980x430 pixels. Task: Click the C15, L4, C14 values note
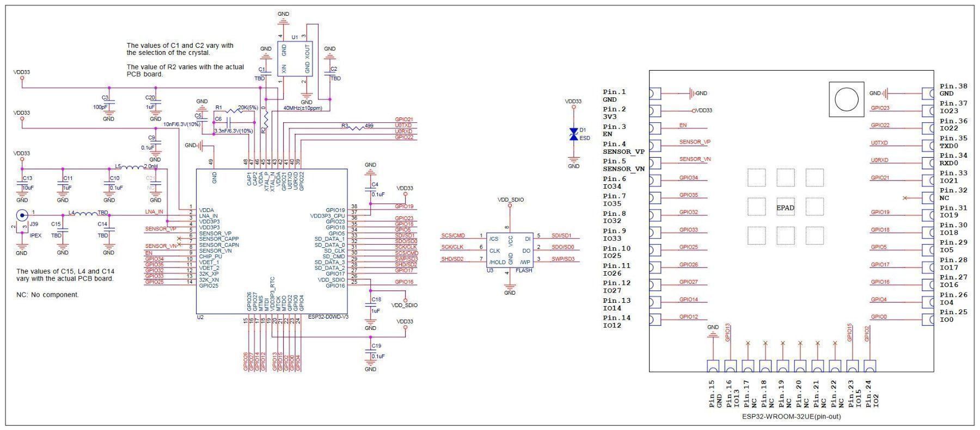65,275
